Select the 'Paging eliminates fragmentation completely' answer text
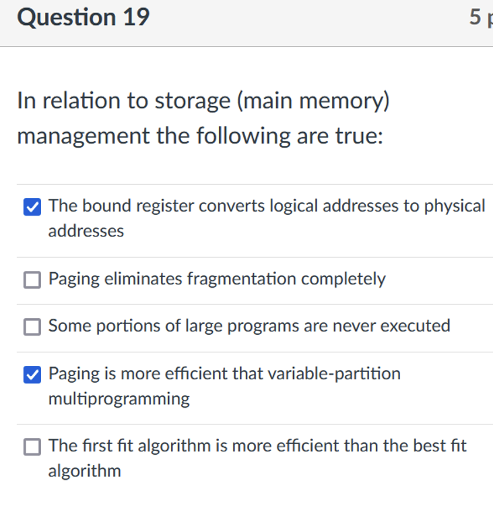The height and width of the screenshot is (508, 493). [x=217, y=279]
